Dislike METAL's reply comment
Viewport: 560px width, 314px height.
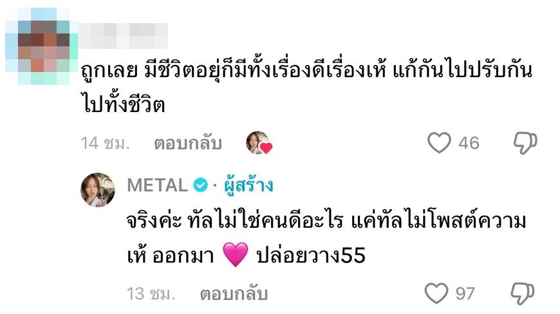coord(523,293)
